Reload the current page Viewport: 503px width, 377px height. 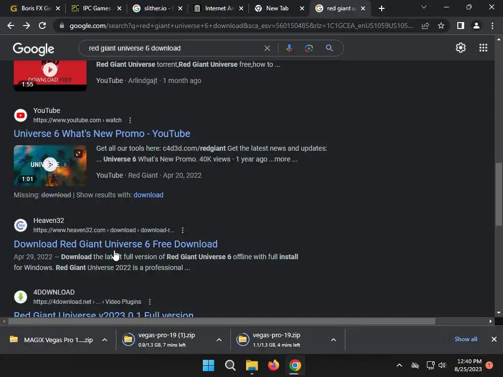(x=42, y=26)
